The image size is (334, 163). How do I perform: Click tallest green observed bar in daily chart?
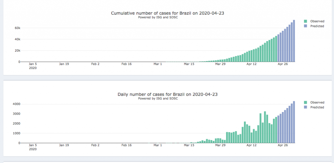265,127
